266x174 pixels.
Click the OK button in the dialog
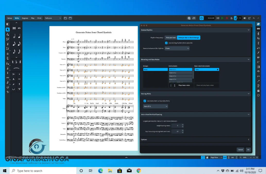(248, 150)
